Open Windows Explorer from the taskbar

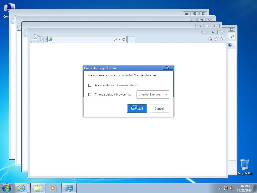point(38,188)
